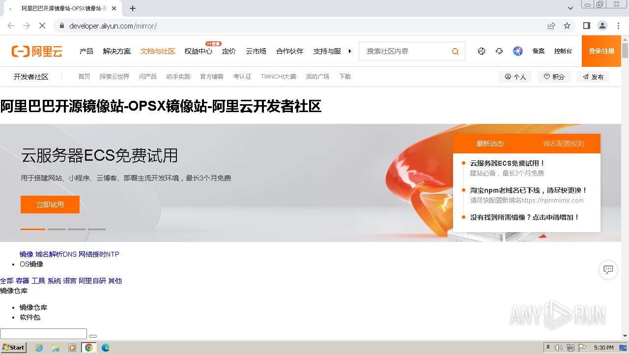
Task: Open 动手实践 section
Action: click(x=178, y=77)
